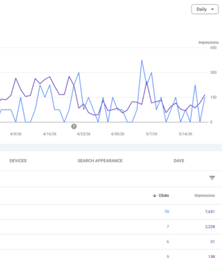Click the sort arrow beside Clicks

[x=154, y=195]
